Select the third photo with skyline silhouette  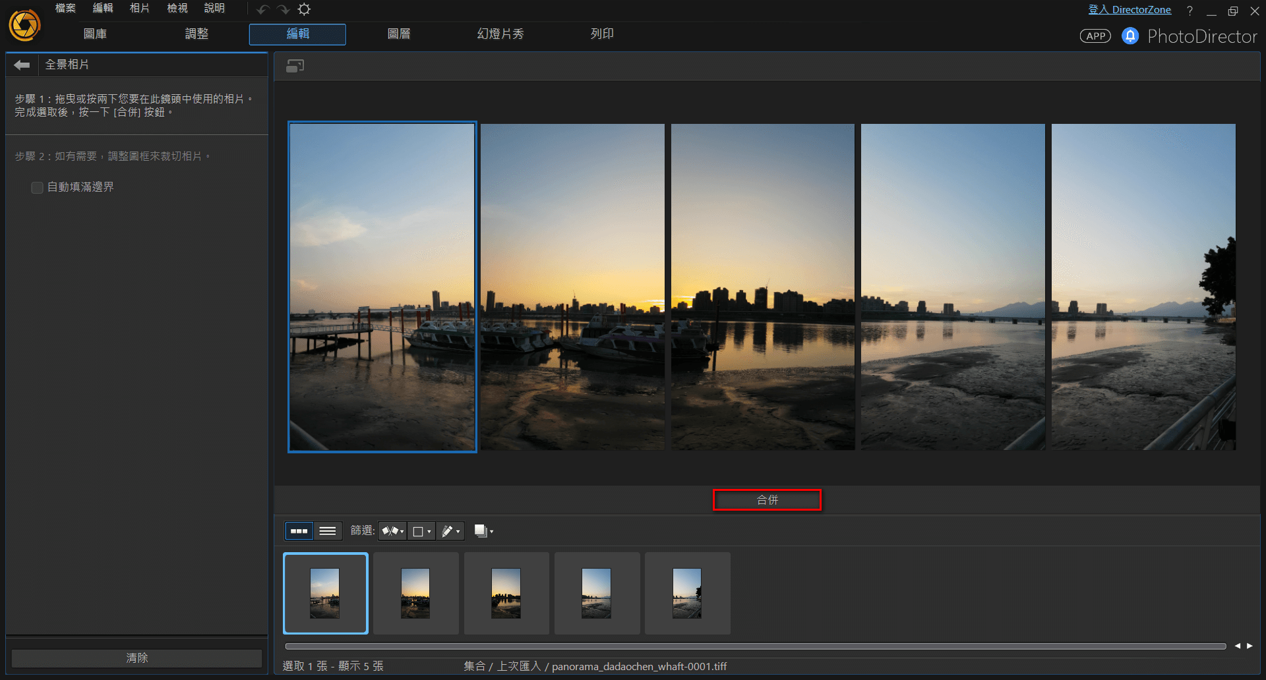tap(763, 287)
